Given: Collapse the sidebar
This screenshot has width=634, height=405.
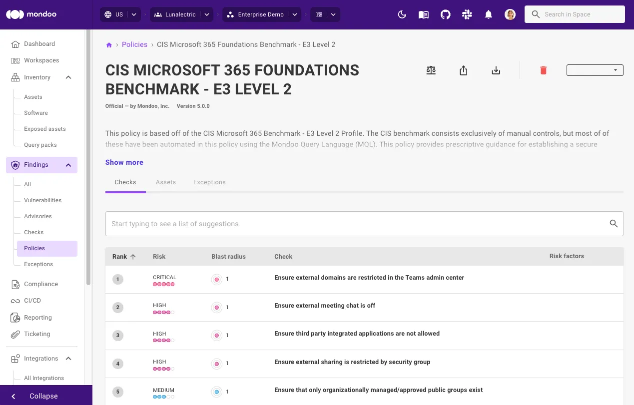Looking at the screenshot, I should click(46, 396).
